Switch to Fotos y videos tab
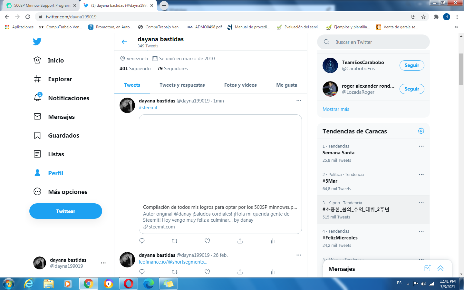This screenshot has width=464, height=290. coord(240,85)
